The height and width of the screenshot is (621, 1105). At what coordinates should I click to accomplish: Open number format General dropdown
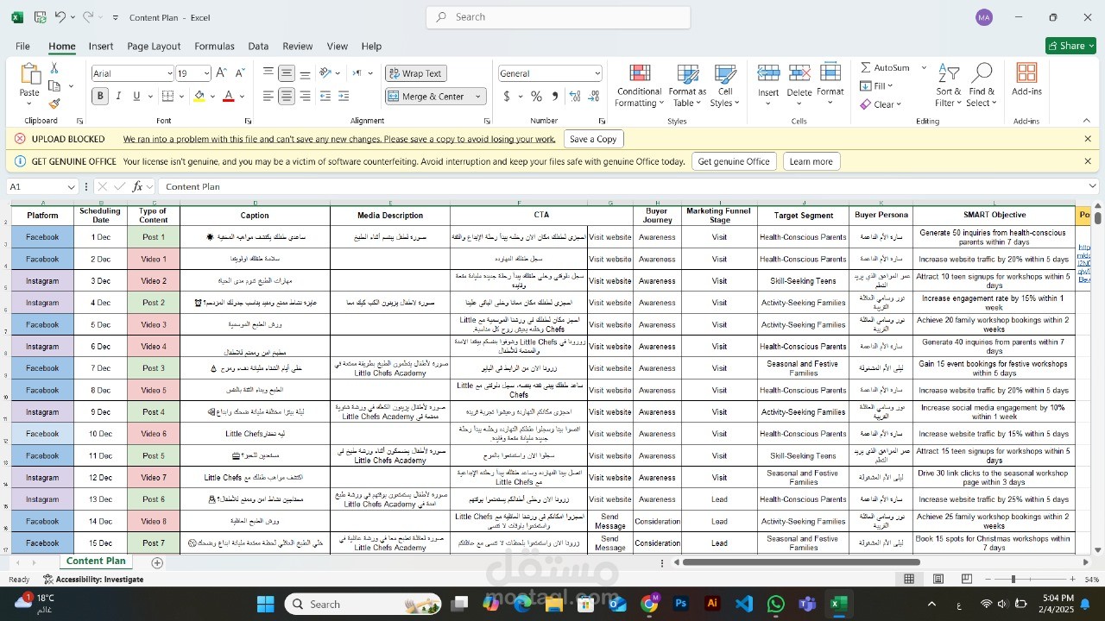click(597, 73)
